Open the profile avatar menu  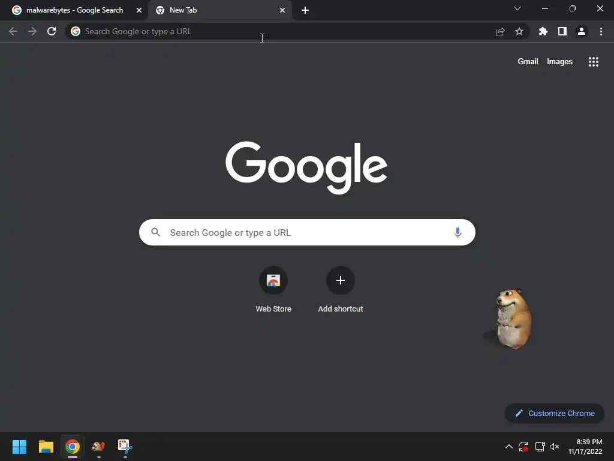(582, 31)
